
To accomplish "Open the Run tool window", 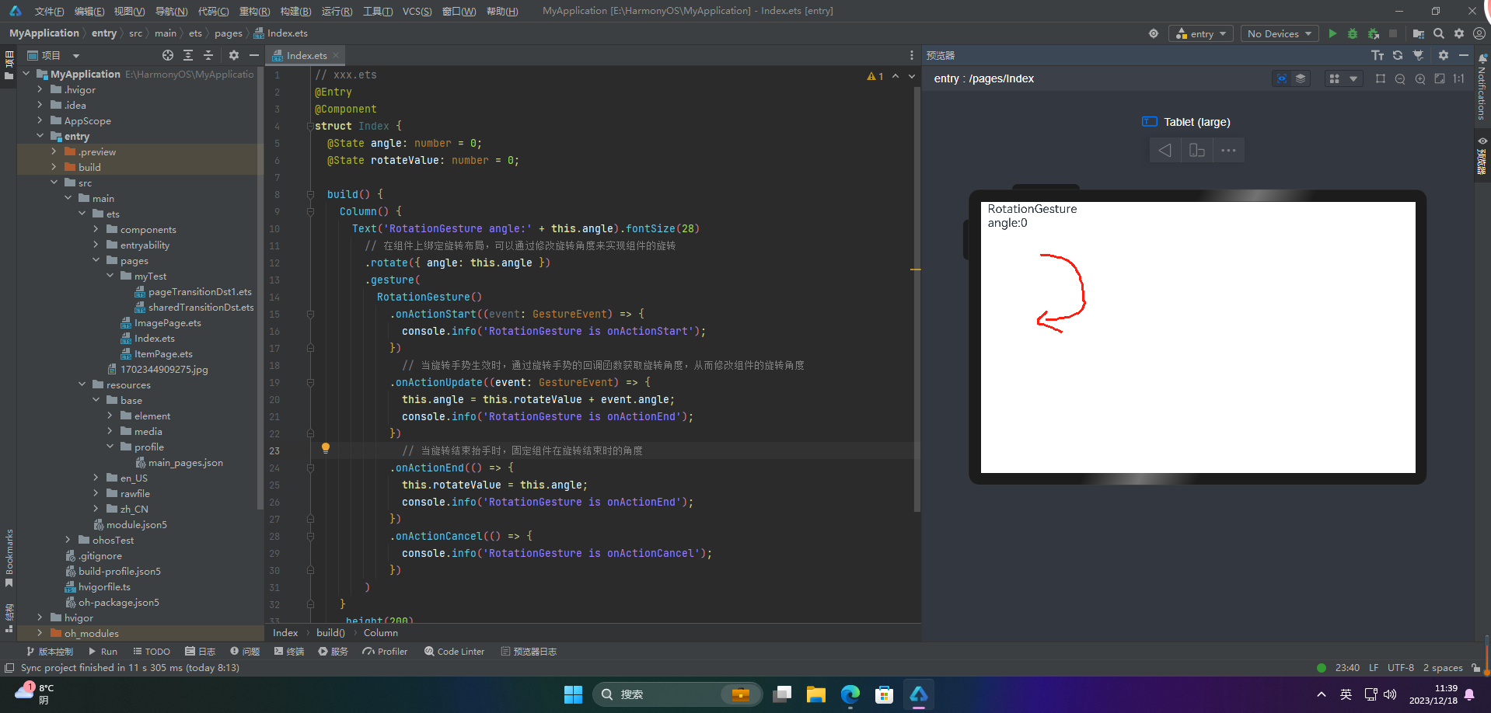I will pos(103,652).
